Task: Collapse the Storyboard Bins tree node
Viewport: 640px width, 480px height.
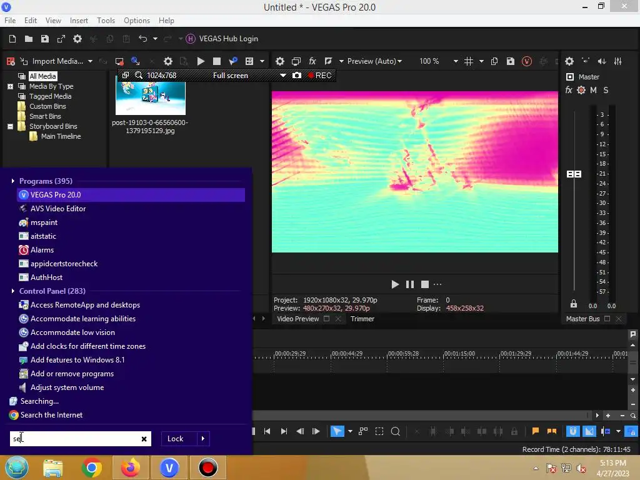Action: pyautogui.click(x=10, y=126)
